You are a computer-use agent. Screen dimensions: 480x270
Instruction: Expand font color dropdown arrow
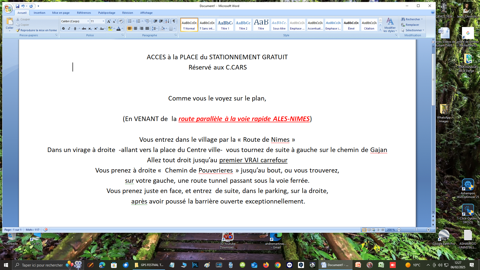tap(122, 28)
